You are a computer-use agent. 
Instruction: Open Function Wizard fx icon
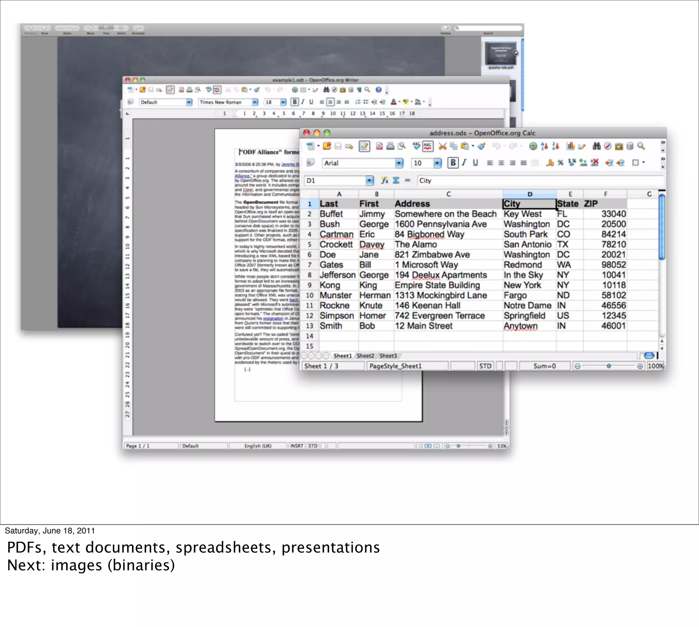tap(385, 180)
